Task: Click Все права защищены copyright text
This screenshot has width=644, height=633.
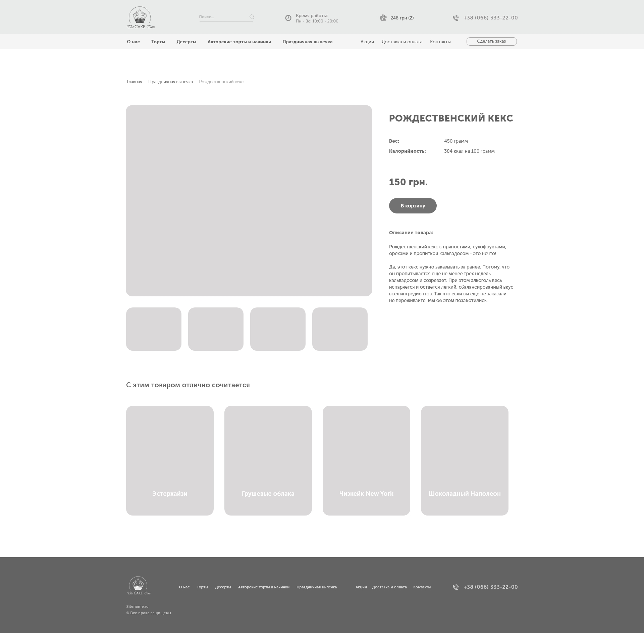Action: (x=149, y=613)
